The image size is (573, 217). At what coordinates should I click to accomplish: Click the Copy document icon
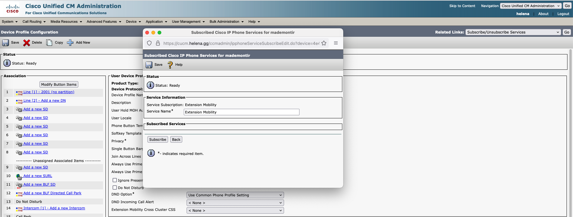point(49,43)
